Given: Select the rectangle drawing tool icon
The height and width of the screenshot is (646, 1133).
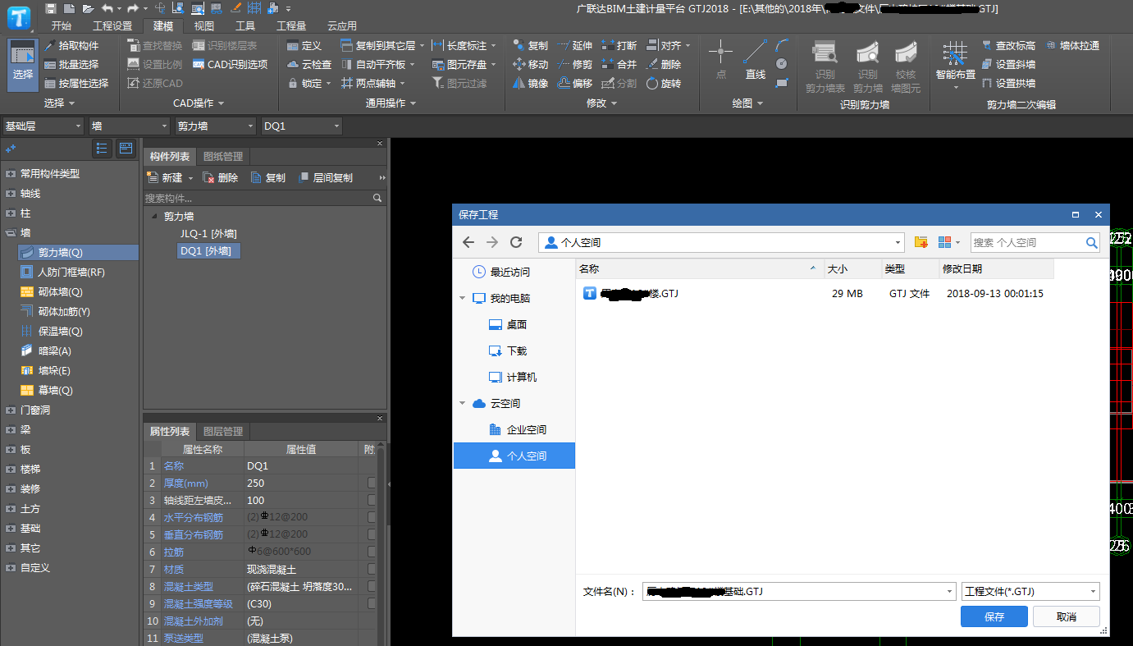Looking at the screenshot, I should pos(782,82).
